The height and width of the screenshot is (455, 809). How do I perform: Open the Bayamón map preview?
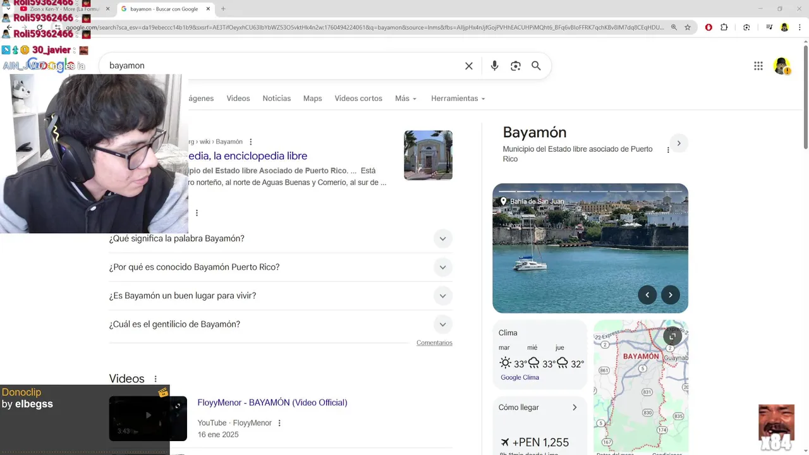click(x=641, y=387)
